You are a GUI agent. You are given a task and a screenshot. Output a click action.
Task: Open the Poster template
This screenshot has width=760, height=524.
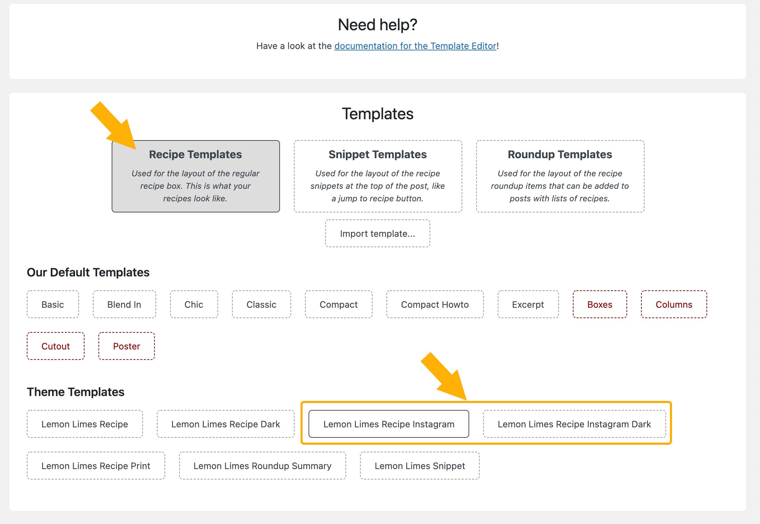127,346
